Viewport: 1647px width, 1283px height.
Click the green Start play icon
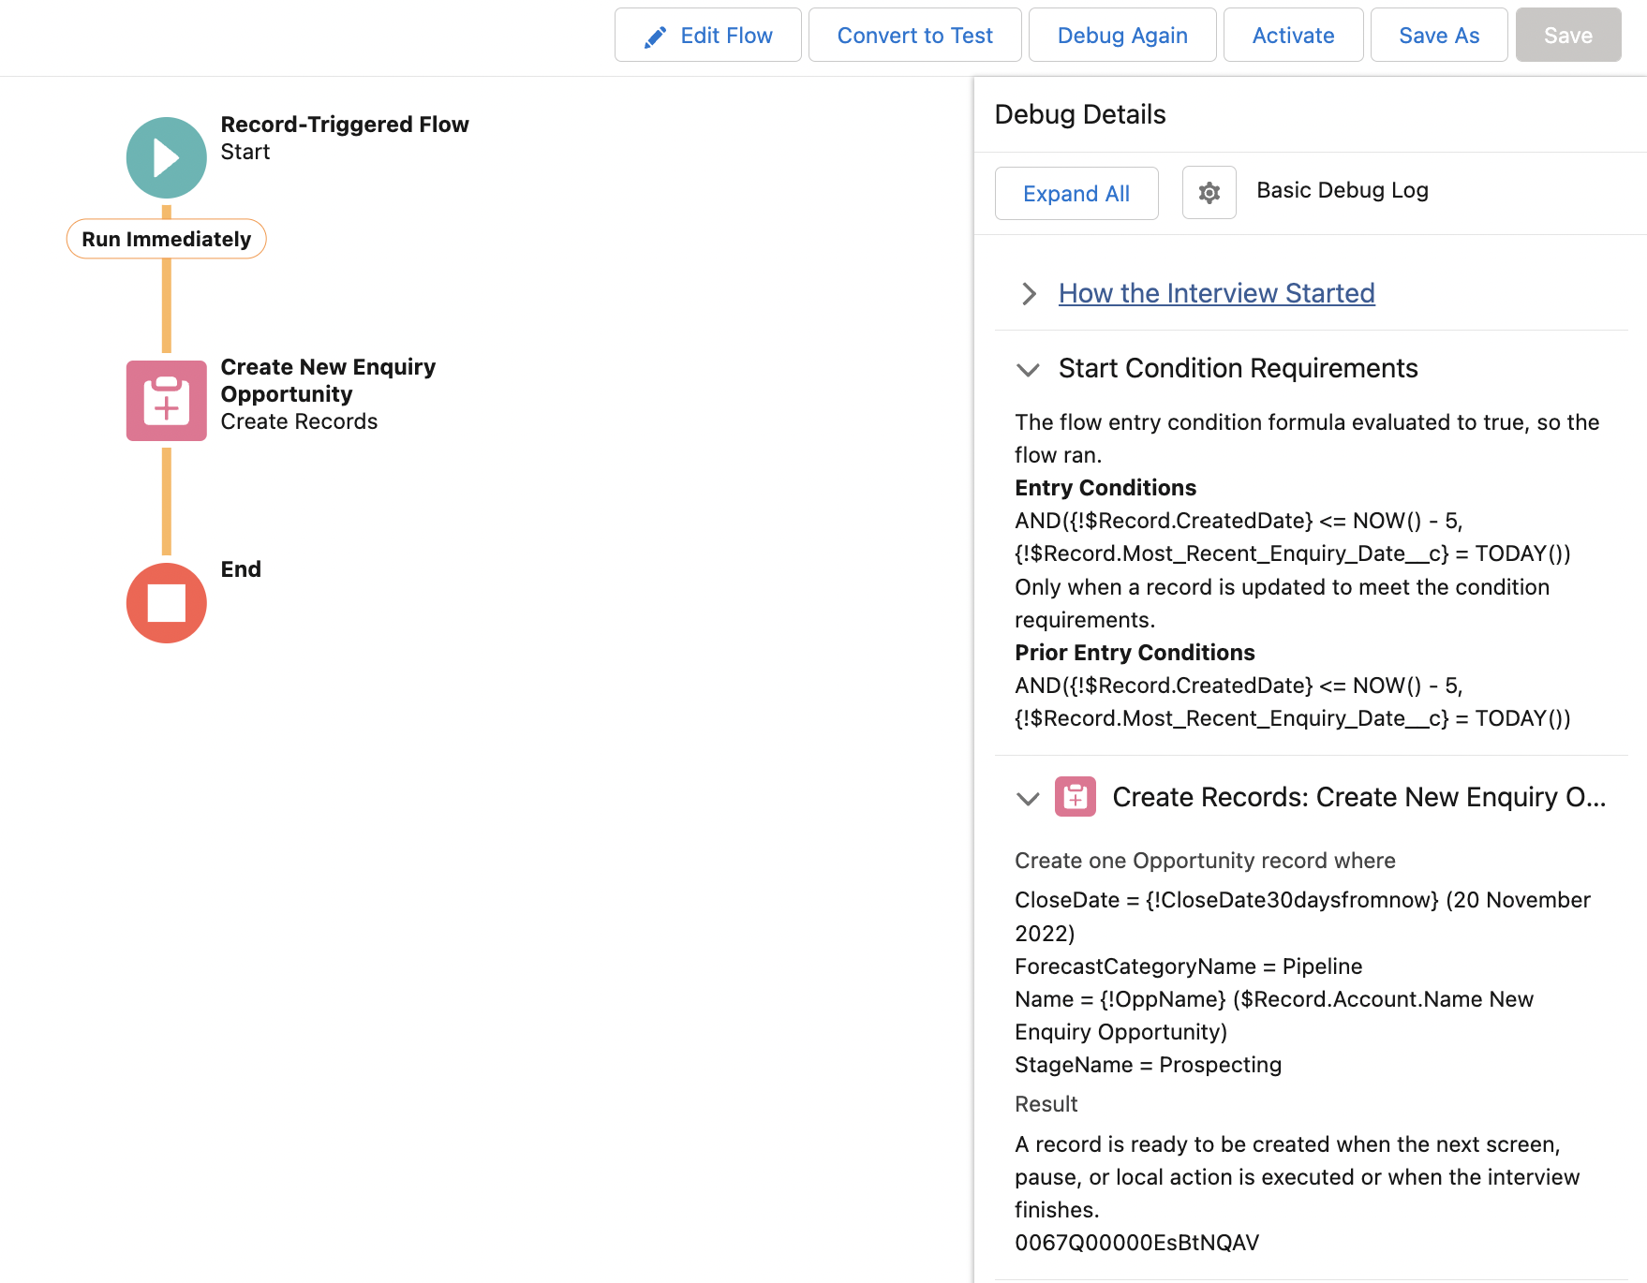pos(167,157)
